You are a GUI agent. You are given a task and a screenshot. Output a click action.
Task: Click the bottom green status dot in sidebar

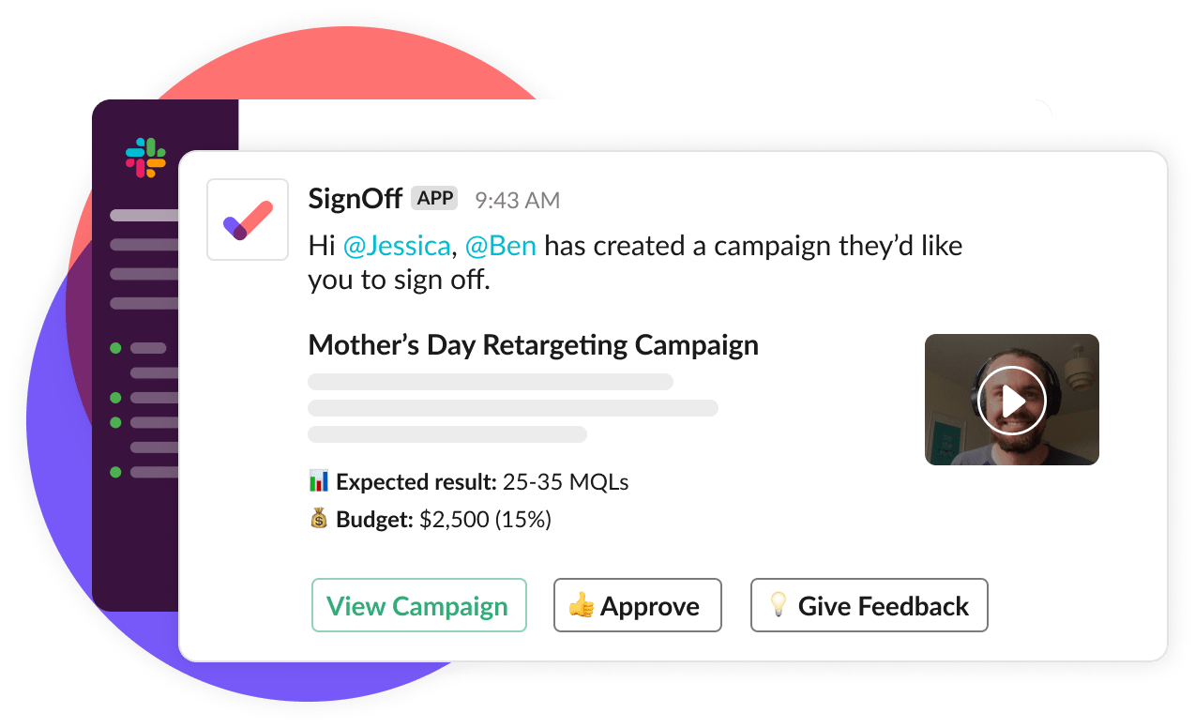coord(115,472)
